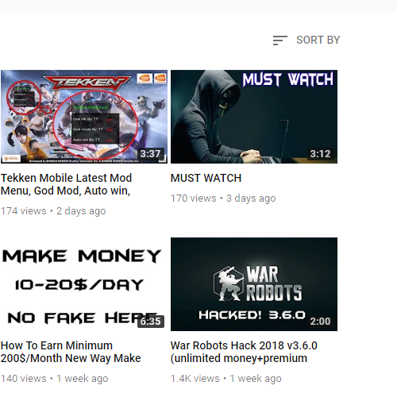This screenshot has width=397, height=397.
Task: Click '140 views • 1 week ago' text
Action: point(54,379)
